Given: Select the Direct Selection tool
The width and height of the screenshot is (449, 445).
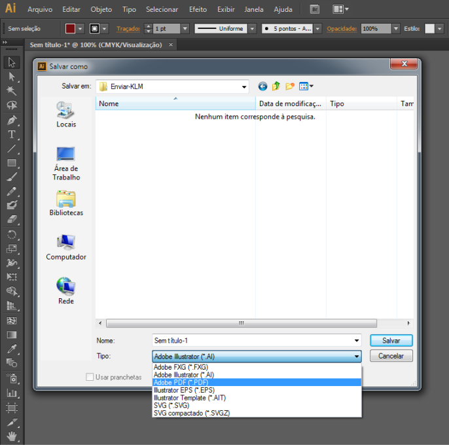Looking at the screenshot, I should (12, 77).
